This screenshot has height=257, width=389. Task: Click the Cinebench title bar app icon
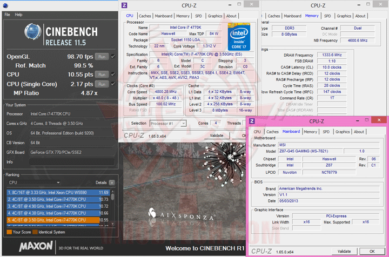(5, 5)
